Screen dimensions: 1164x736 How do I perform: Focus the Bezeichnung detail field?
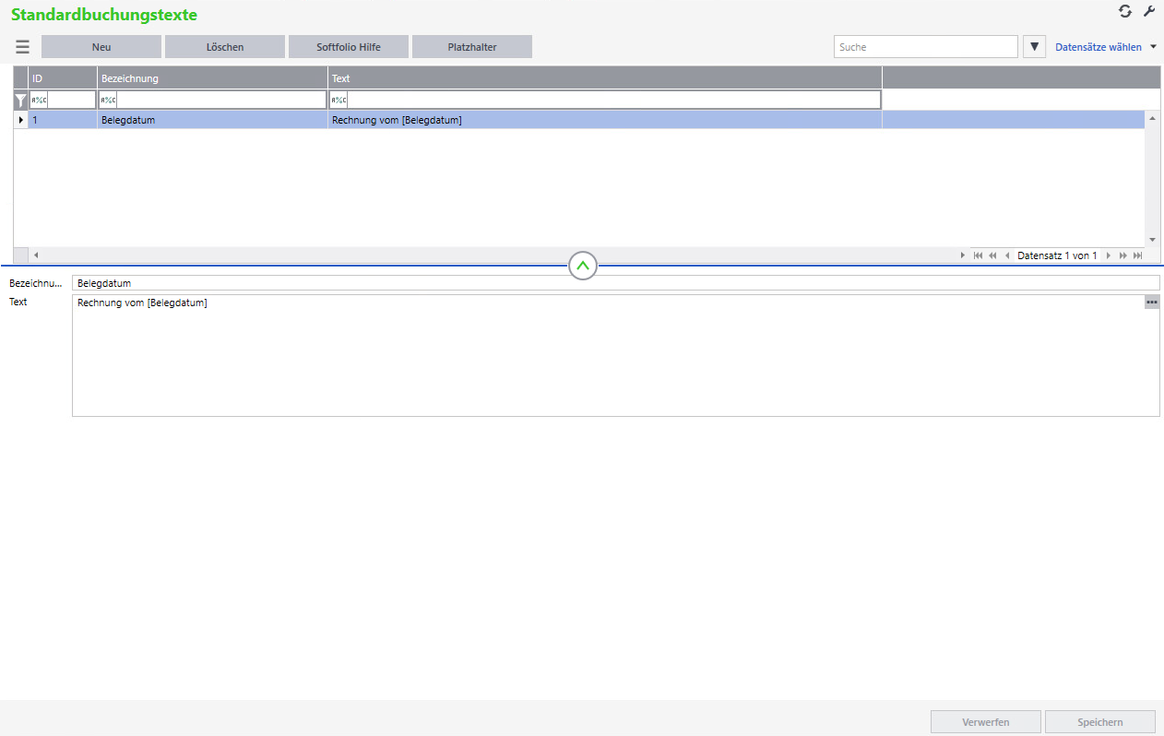pos(615,283)
